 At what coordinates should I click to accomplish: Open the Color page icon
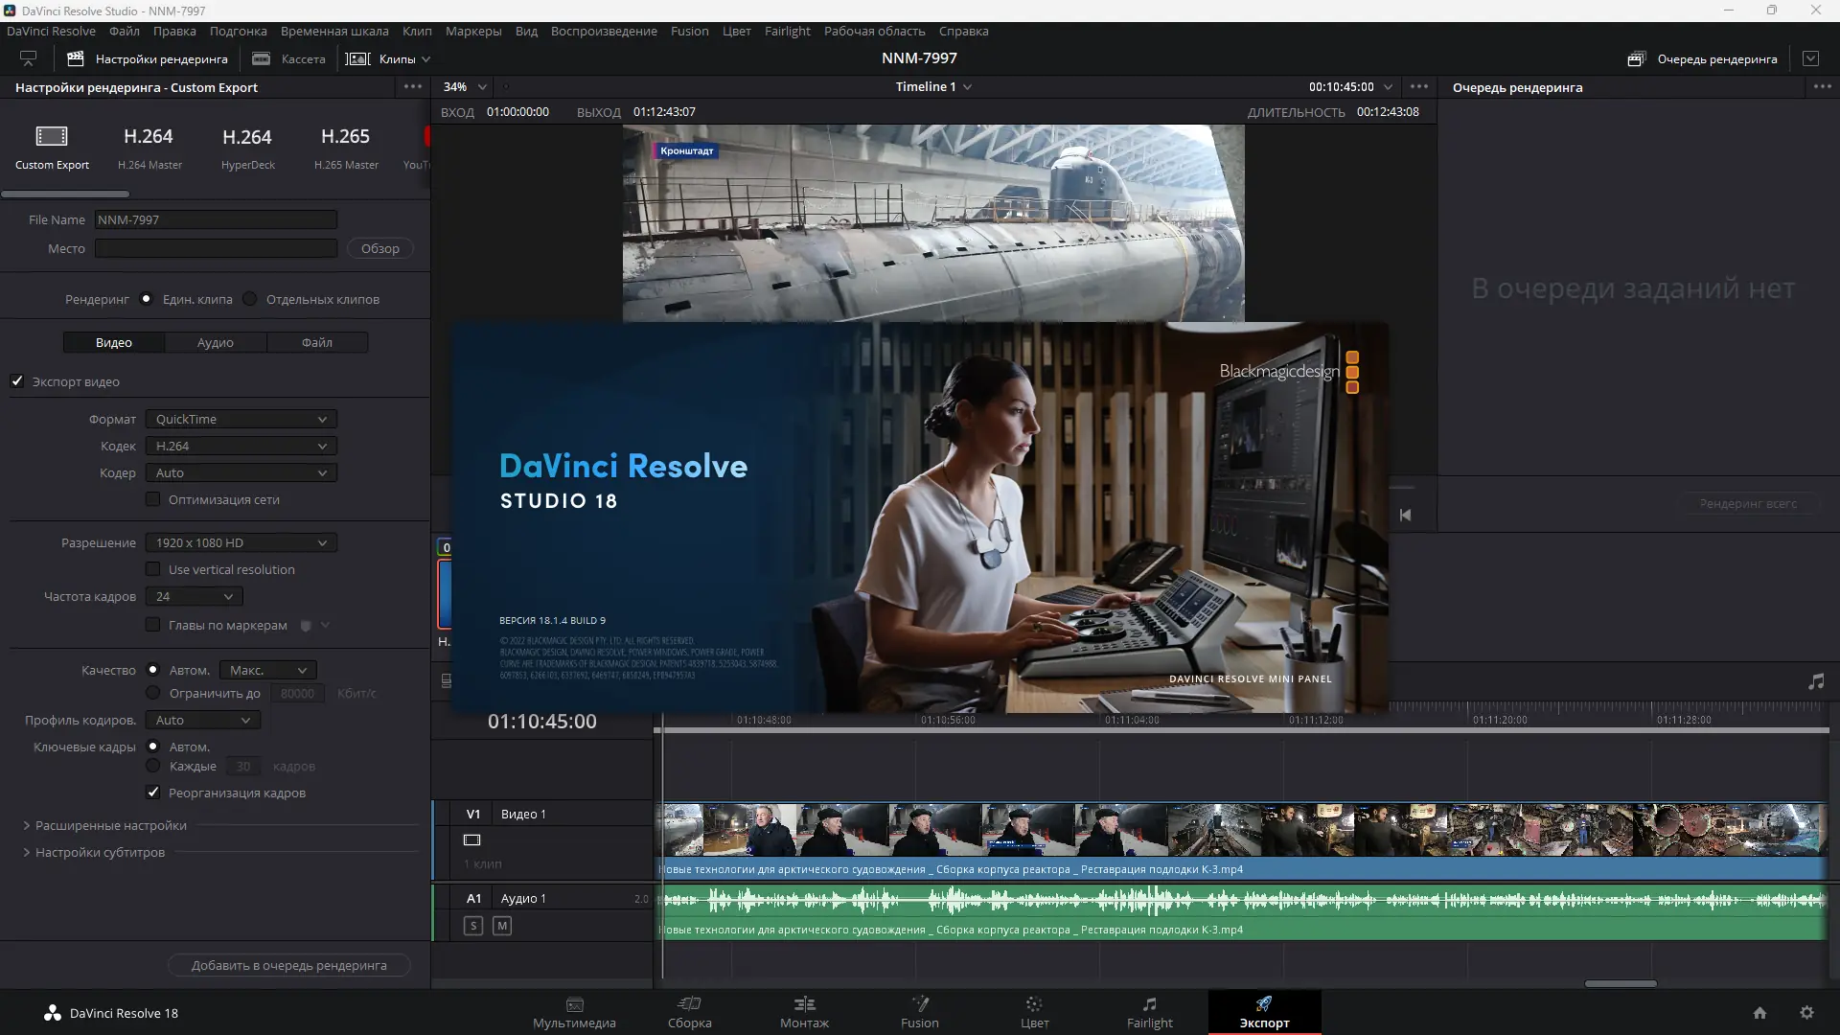(x=1034, y=1004)
